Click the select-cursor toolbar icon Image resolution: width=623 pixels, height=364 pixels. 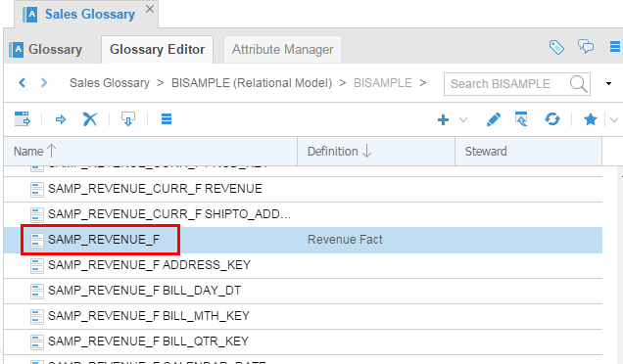(x=521, y=119)
